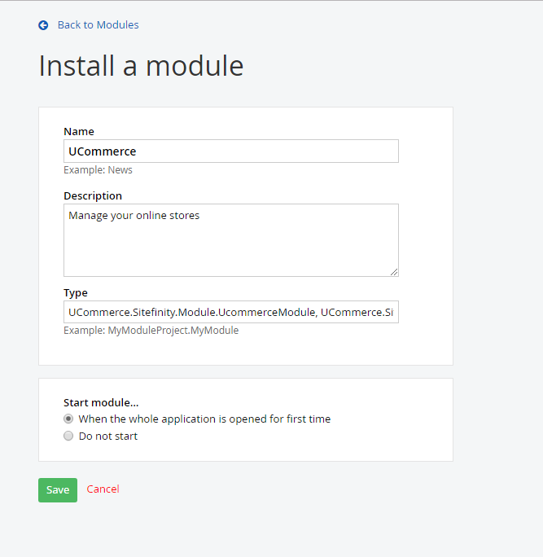Screen dimensions: 543x557
Task: Click the Example: News hint text
Action: tap(98, 170)
